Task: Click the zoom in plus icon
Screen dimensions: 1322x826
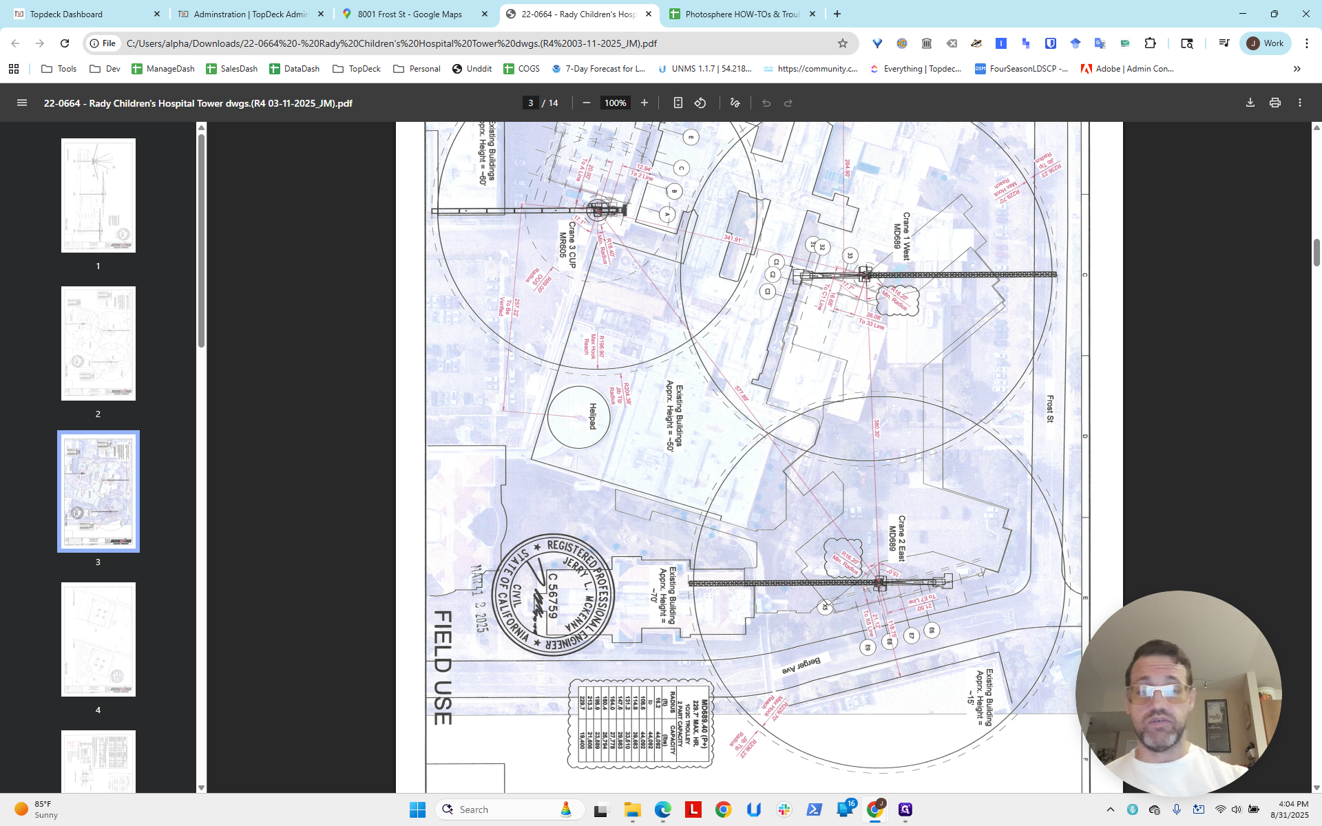Action: point(644,103)
